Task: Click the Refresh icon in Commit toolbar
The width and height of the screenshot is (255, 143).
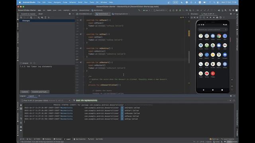Action: click(x=21, y=17)
